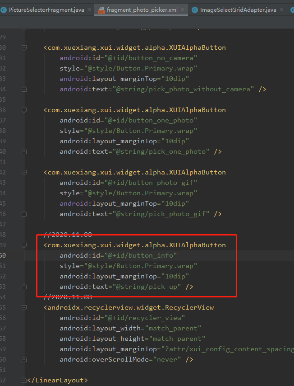Click the PictureSelectorFragment.java class file icon
The height and width of the screenshot is (386, 294).
point(4,10)
